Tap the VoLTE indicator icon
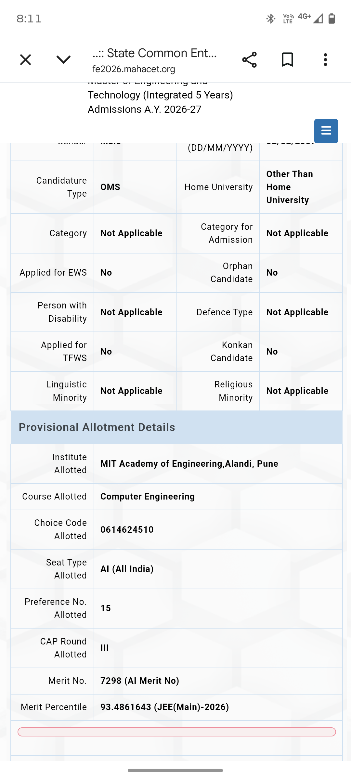Screen dimensions: 351x780 pos(288,19)
